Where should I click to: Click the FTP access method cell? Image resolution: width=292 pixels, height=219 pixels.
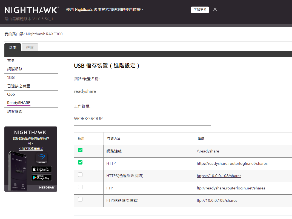coord(148,188)
